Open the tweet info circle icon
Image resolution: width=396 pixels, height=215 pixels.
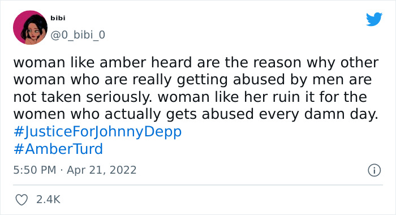click(x=374, y=170)
